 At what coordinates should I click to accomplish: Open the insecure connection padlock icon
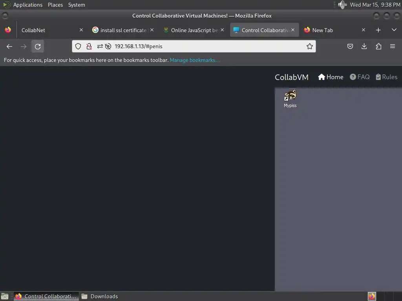(x=89, y=46)
